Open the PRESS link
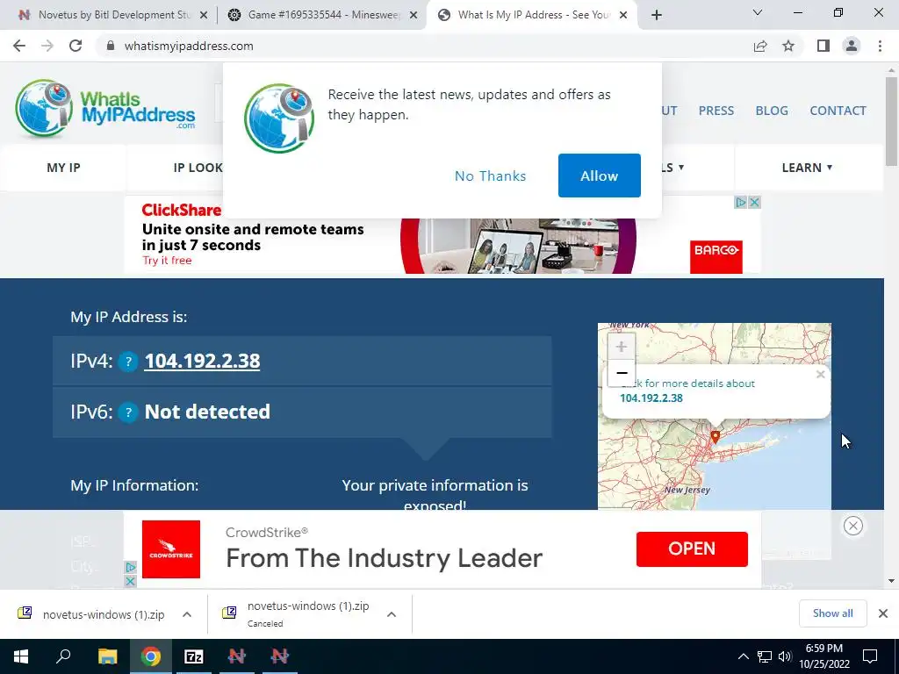The width and height of the screenshot is (899, 674). [716, 111]
